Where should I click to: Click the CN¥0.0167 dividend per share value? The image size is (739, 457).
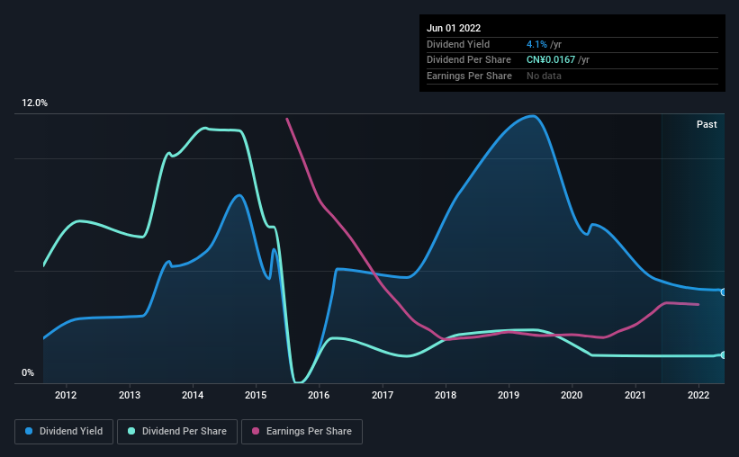551,60
